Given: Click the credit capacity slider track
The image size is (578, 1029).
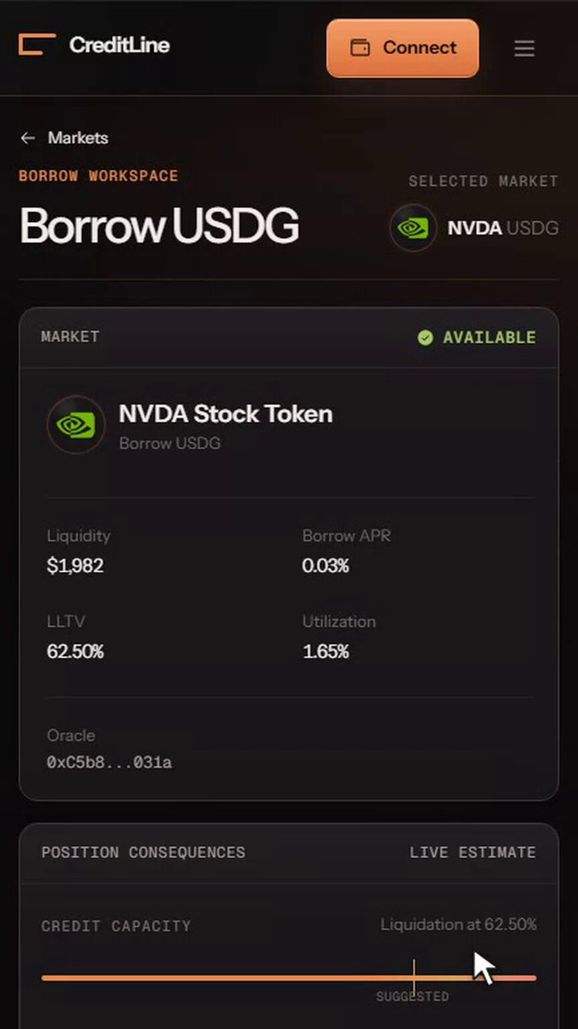Looking at the screenshot, I should click(x=289, y=978).
